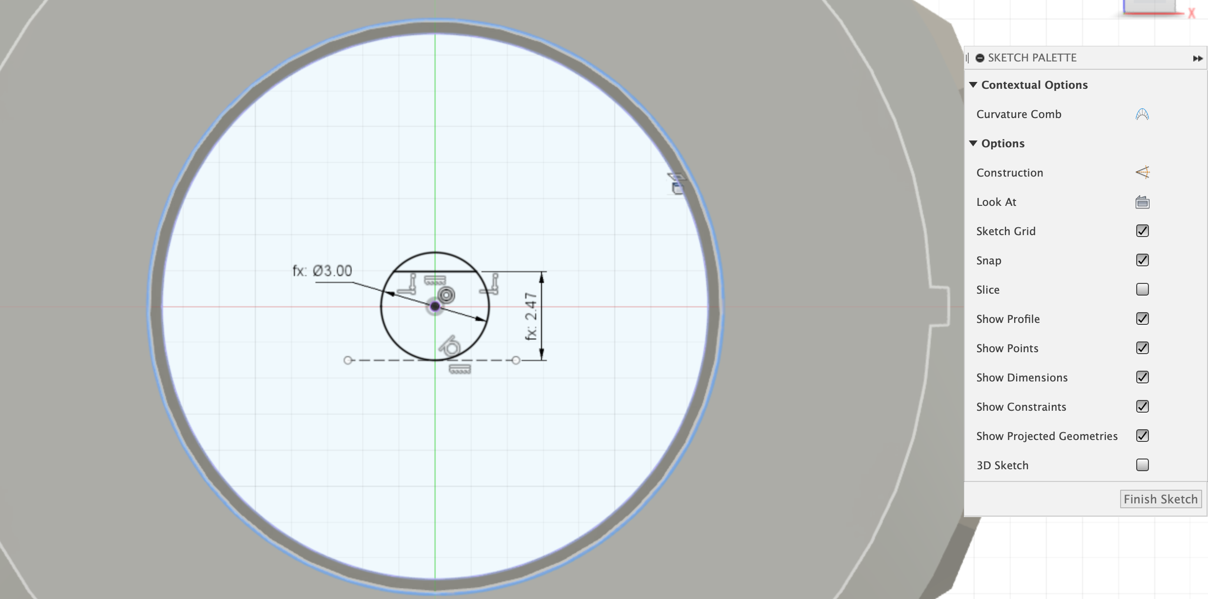
Task: Click the view cube X axis corner
Action: tap(1191, 14)
